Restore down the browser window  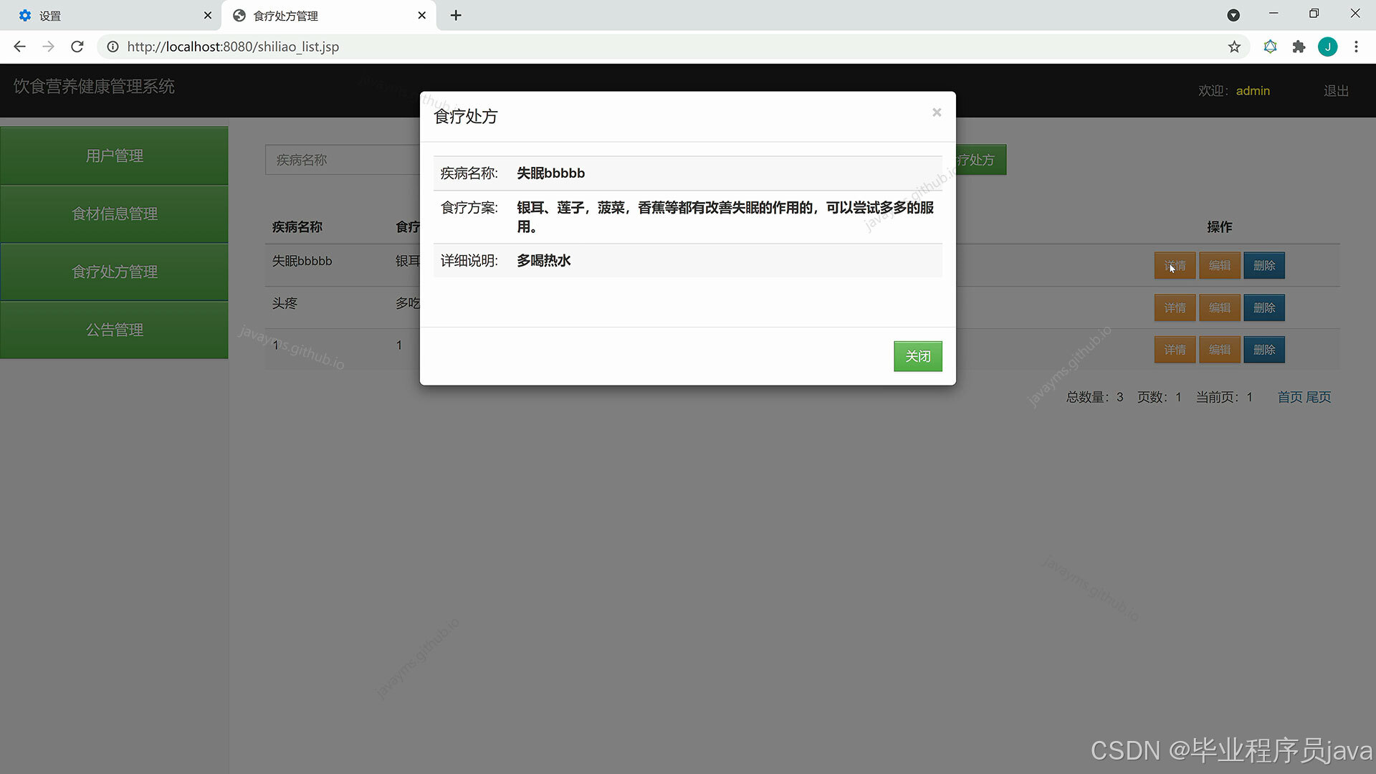click(1314, 14)
